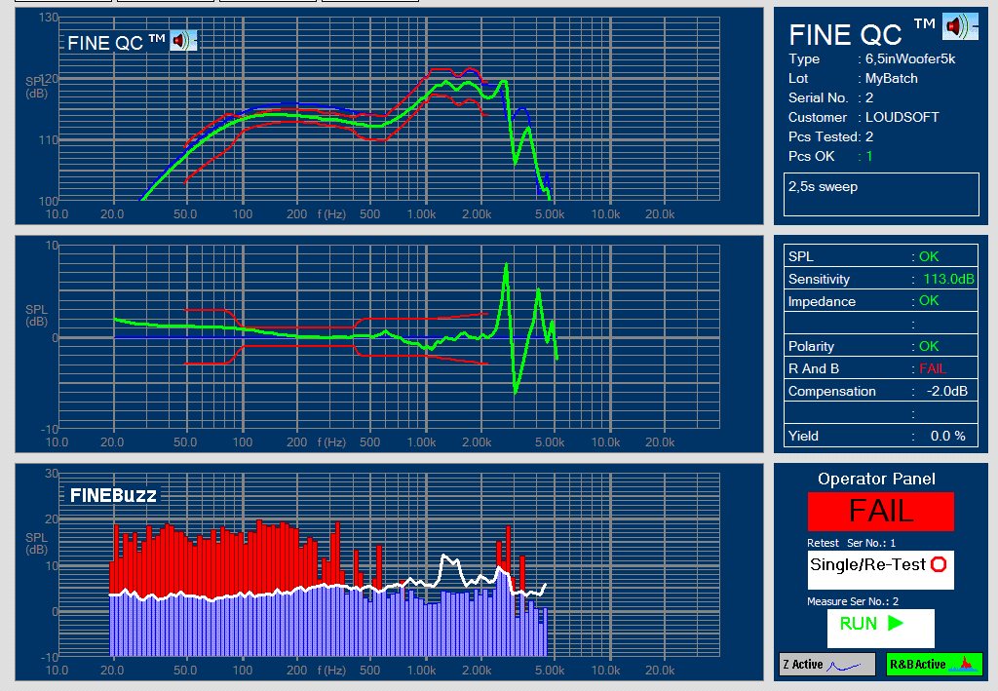The width and height of the screenshot is (998, 691).
Task: Click the 2,5s sweep field
Action: click(880, 194)
